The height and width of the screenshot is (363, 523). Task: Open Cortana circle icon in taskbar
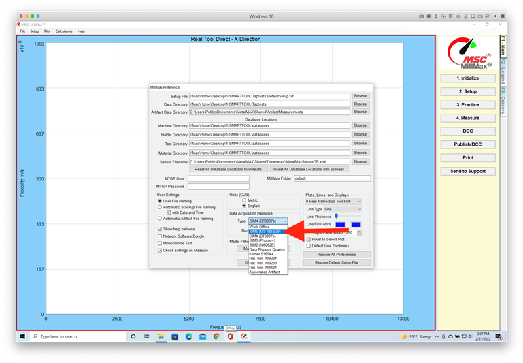[x=133, y=336]
